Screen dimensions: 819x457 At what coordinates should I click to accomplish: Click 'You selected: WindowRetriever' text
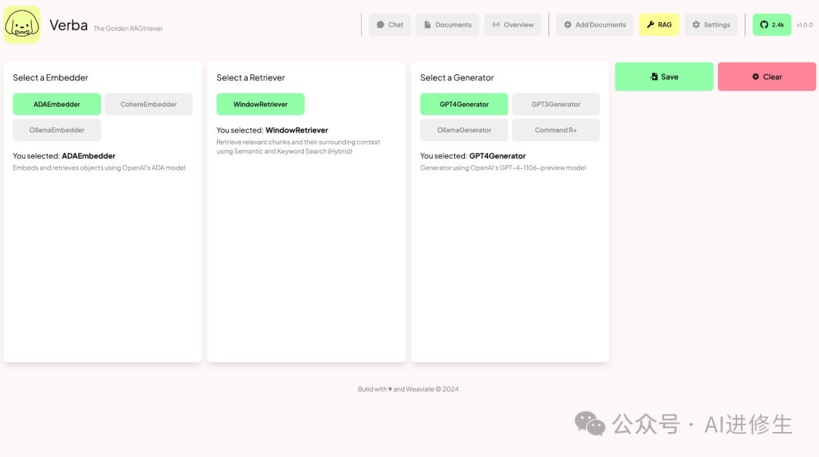273,130
